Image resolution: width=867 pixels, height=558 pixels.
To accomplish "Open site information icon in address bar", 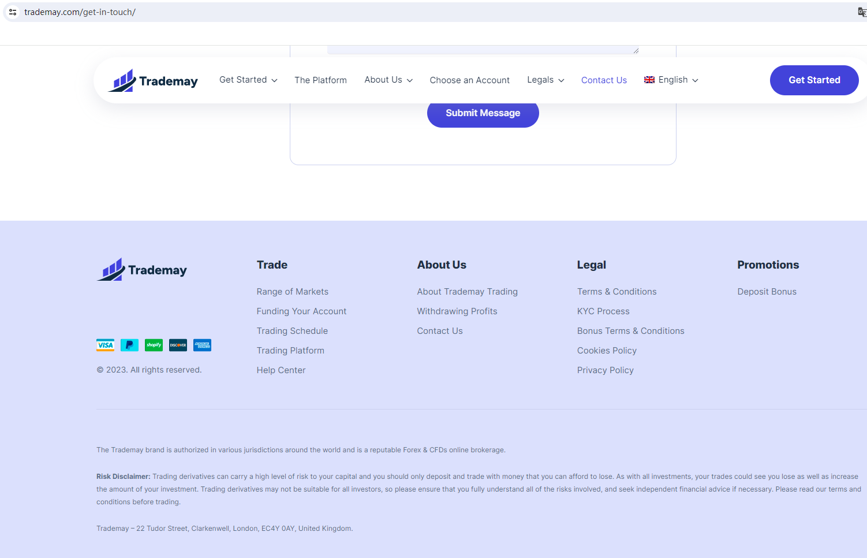I will pos(13,12).
